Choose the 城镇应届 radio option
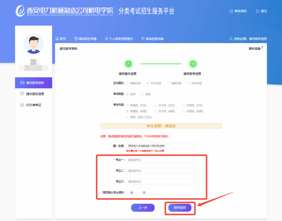This screenshot has height=221, width=282. (128, 83)
